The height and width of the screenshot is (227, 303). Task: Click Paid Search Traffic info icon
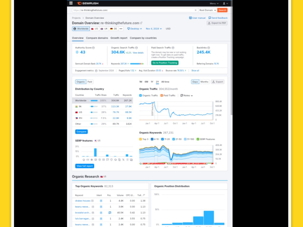pos(173,48)
